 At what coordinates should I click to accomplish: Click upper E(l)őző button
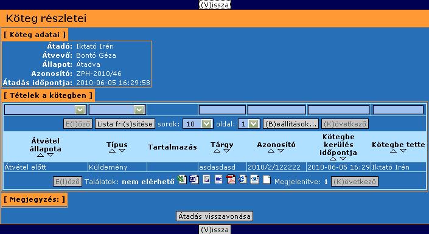coord(78,124)
